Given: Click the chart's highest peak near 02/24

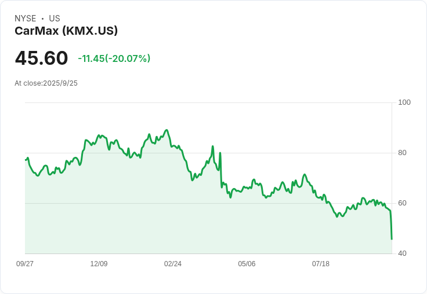Looking at the screenshot, I should [167, 130].
